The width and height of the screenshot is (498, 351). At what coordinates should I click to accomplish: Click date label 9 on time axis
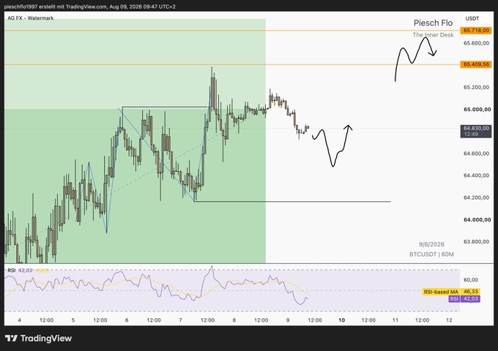(x=288, y=320)
